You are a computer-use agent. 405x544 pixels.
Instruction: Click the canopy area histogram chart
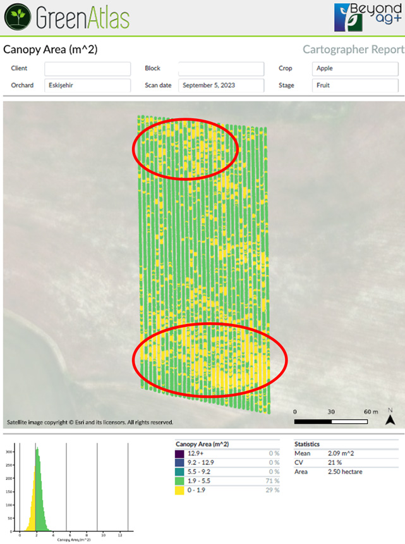coord(70,490)
